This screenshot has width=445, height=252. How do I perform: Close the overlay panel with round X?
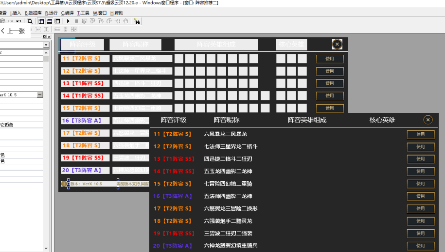(x=428, y=120)
